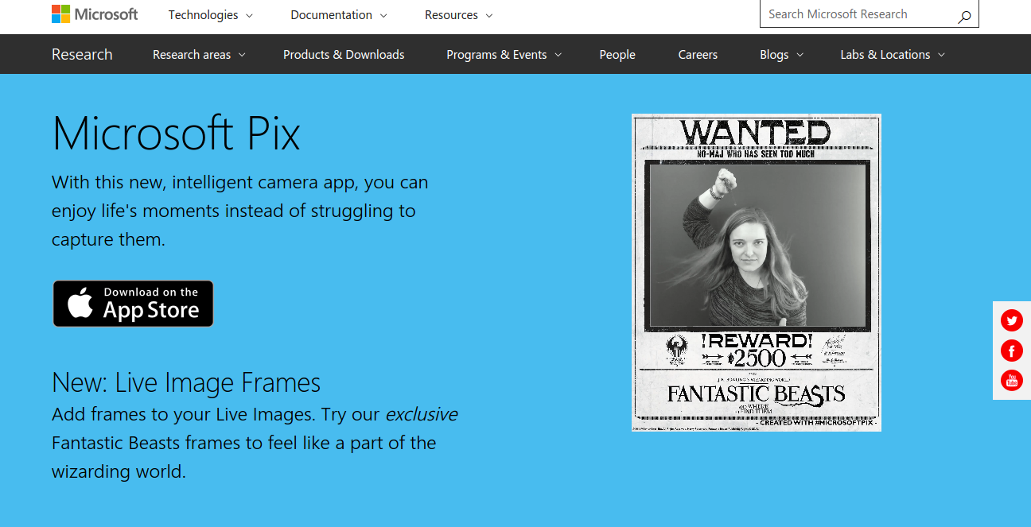Expand the Resources dropdown
The height and width of the screenshot is (527, 1031).
tap(458, 15)
